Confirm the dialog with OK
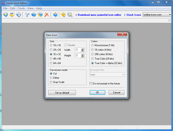The image size is (173, 131). click(x=97, y=93)
